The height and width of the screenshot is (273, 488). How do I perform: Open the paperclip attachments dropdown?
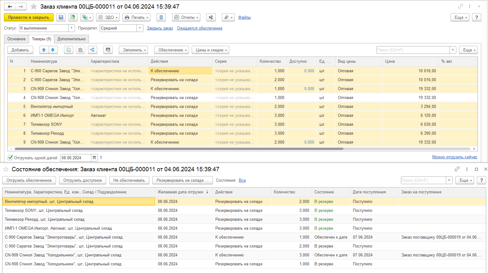point(228,17)
